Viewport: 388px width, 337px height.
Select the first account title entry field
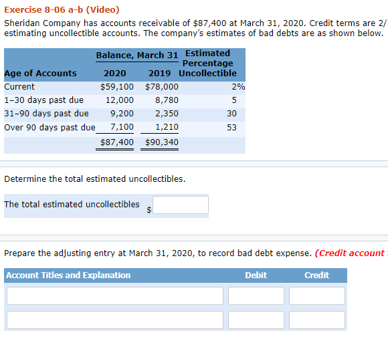[115, 296]
